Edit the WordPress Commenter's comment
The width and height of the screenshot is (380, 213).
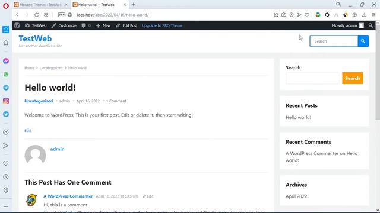click(x=148, y=196)
